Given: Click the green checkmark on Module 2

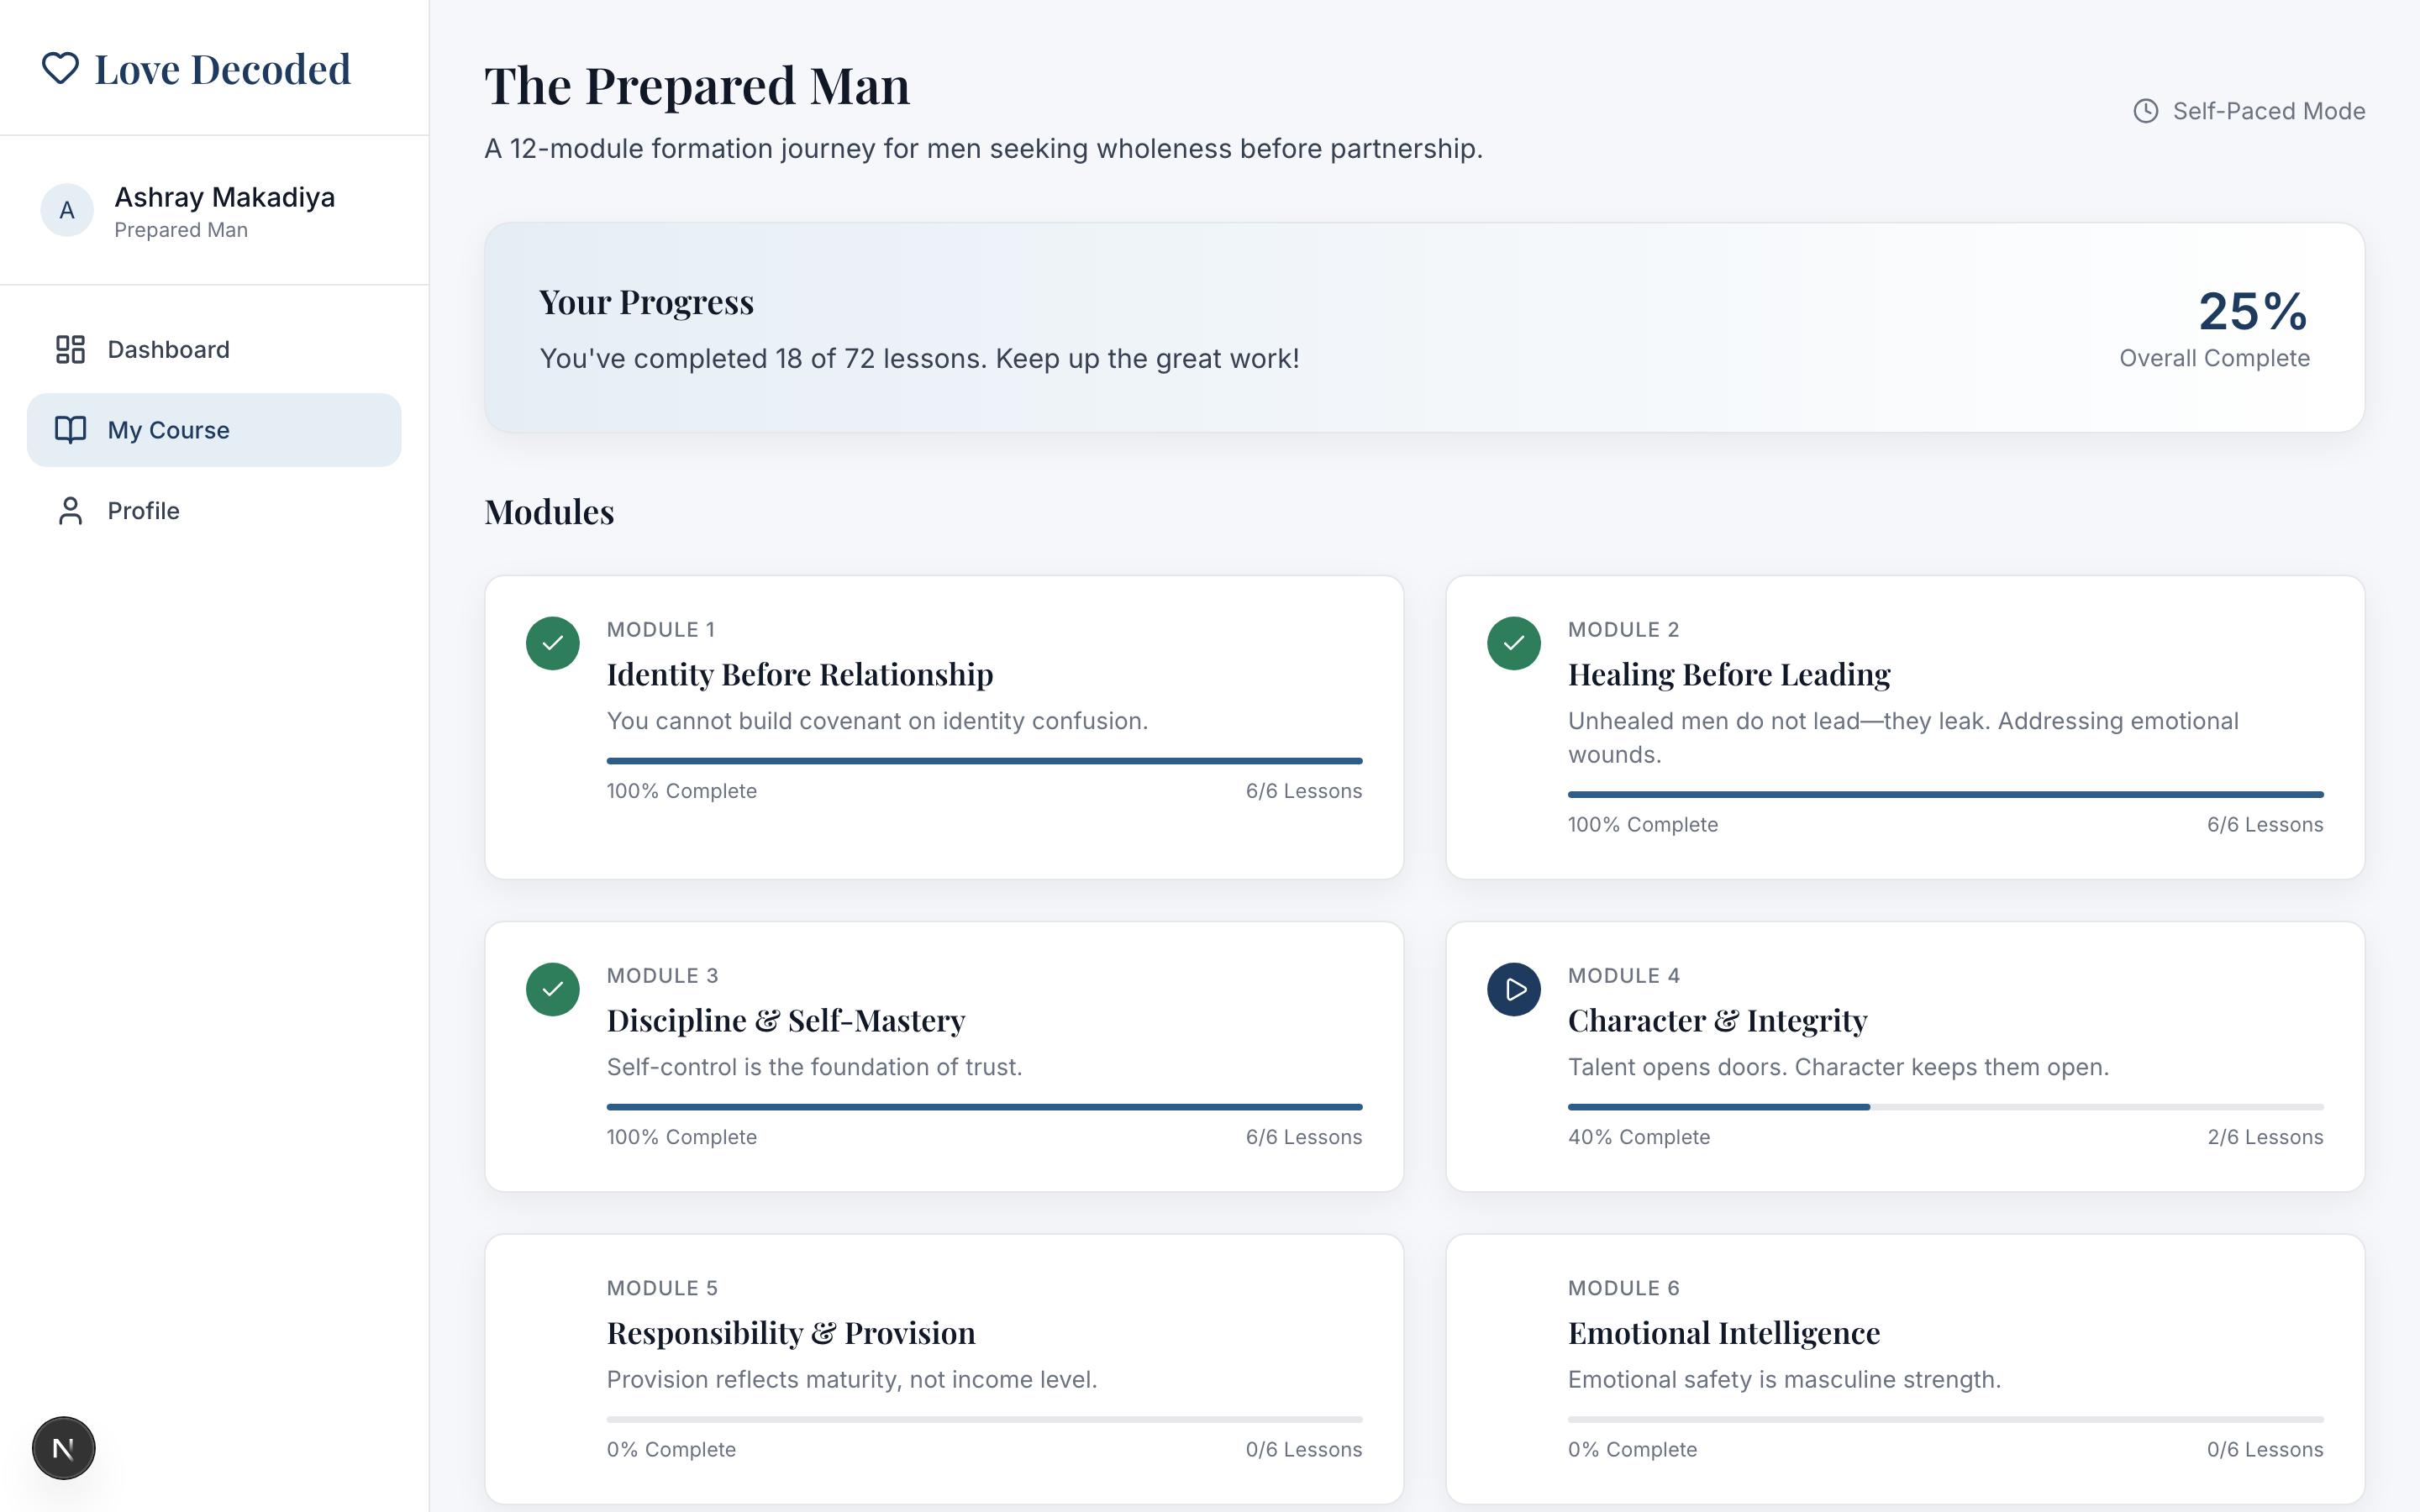Looking at the screenshot, I should (x=1513, y=643).
